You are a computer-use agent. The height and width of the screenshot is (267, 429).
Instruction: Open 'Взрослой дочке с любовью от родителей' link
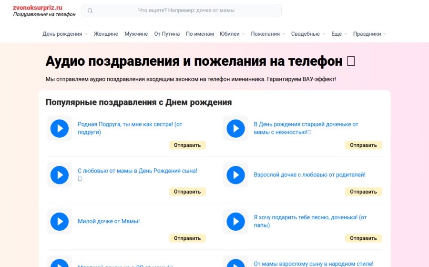pos(309,175)
